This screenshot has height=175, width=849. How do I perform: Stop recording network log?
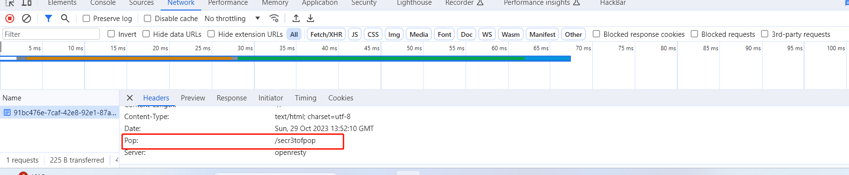[x=10, y=18]
